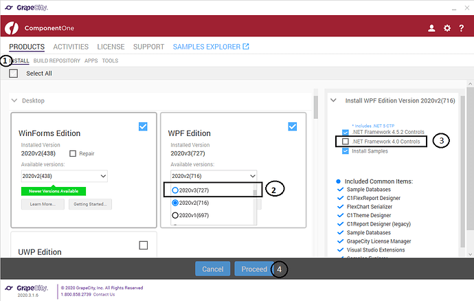Click the Getting Started button
This screenshot has width=474, height=301.
90,204
